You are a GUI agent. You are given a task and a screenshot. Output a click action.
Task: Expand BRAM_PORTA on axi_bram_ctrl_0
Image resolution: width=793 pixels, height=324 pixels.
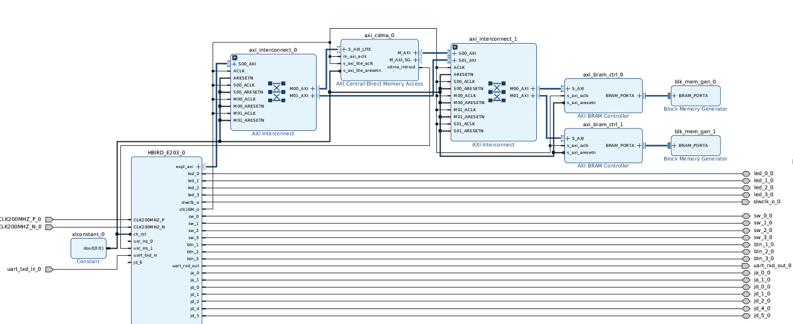[x=639, y=95]
